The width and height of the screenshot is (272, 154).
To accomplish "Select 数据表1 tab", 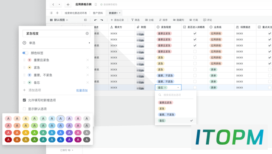I will pyautogui.click(x=113, y=13).
